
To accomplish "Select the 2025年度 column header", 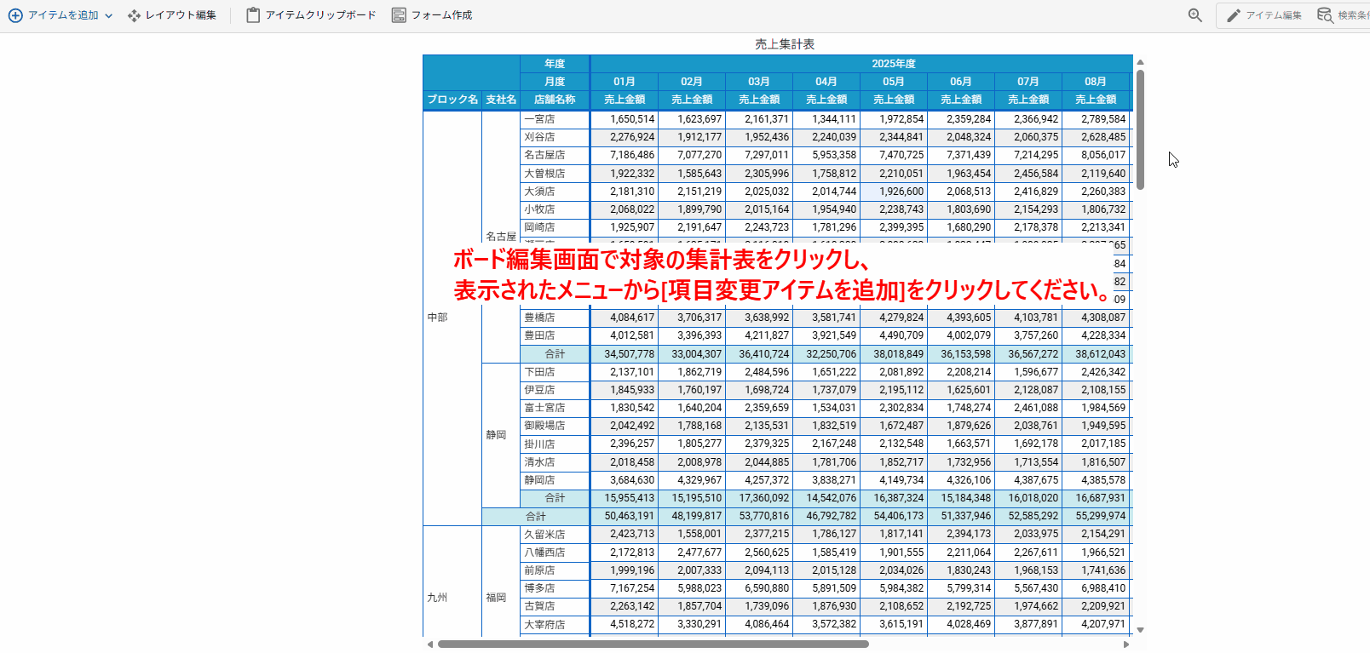I will point(893,64).
